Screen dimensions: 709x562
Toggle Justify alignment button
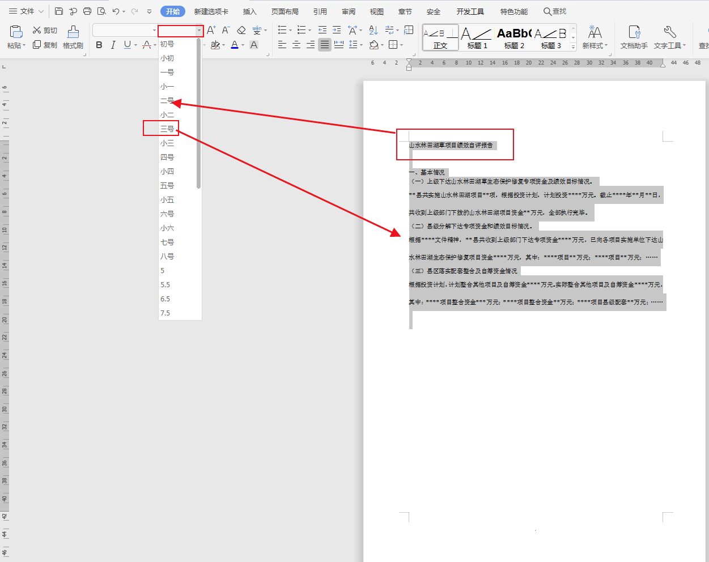325,45
